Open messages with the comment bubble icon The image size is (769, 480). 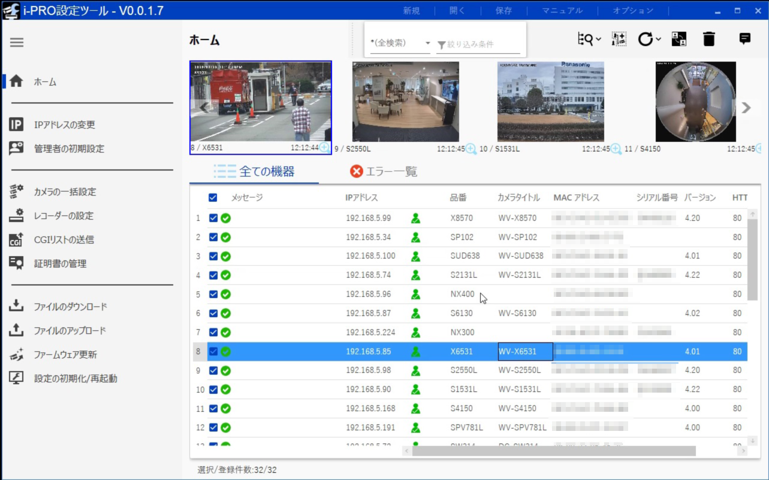tap(744, 39)
